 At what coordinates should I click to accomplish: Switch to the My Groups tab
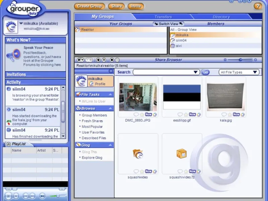click(x=103, y=16)
